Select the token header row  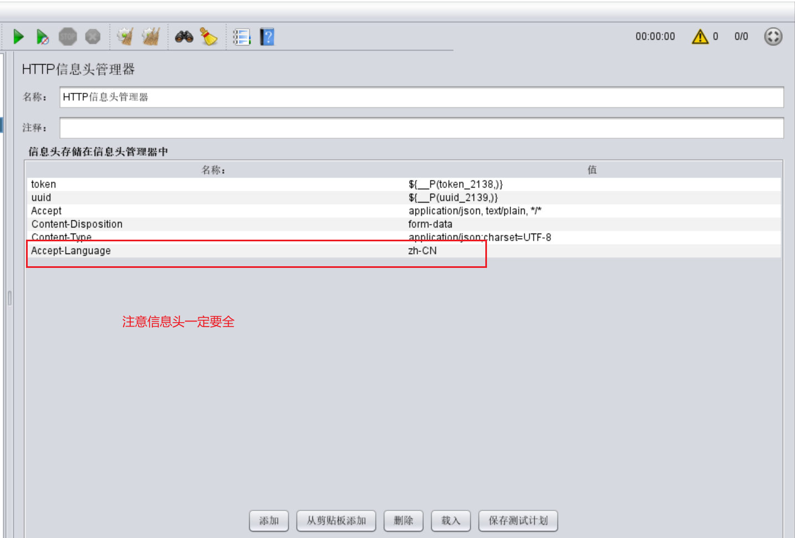click(x=404, y=184)
